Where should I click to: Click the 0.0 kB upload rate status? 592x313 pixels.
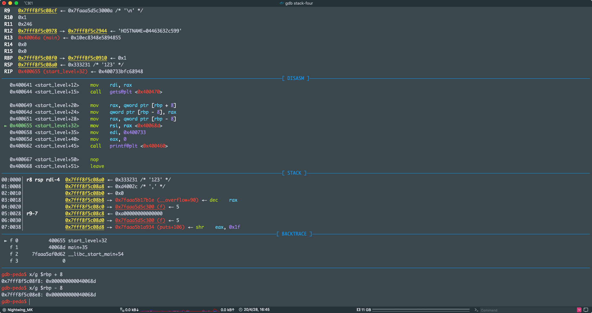228,310
